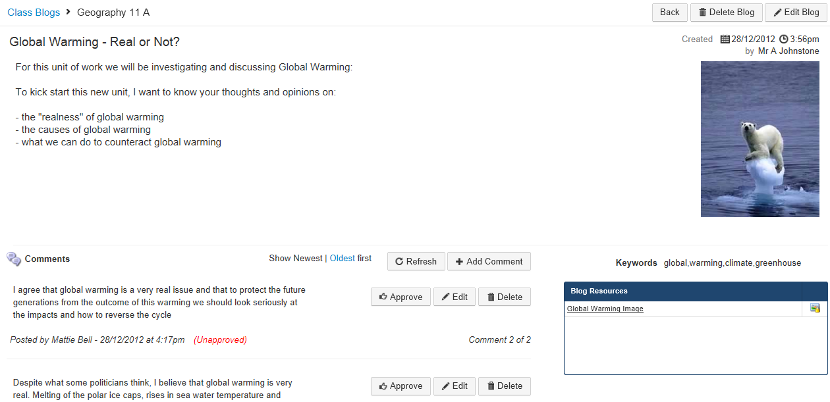Screen dimensions: 830x402
Task: Click the trash icon on Delete Blog
Action: [x=702, y=13]
